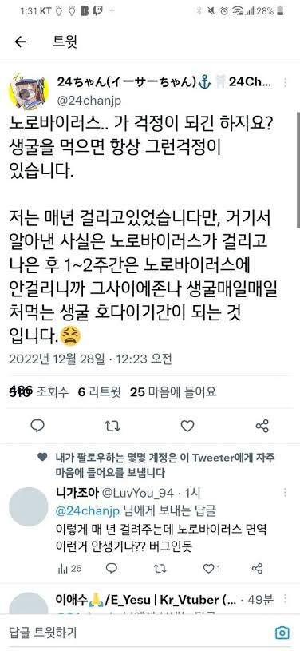The image size is (300, 651).
Task: Share LuvYou_94's reply
Action: [258, 569]
